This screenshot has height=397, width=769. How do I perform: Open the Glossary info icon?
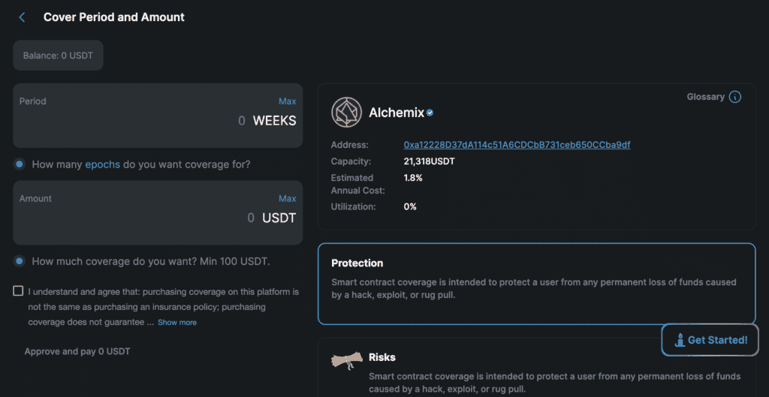tap(735, 97)
